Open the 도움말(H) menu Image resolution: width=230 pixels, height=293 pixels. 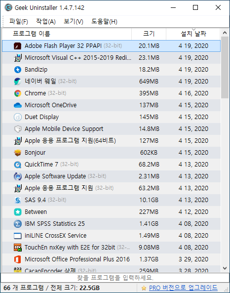[104, 21]
